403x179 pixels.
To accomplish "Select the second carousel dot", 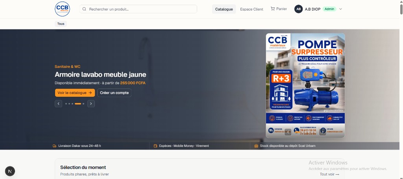I will [69, 104].
